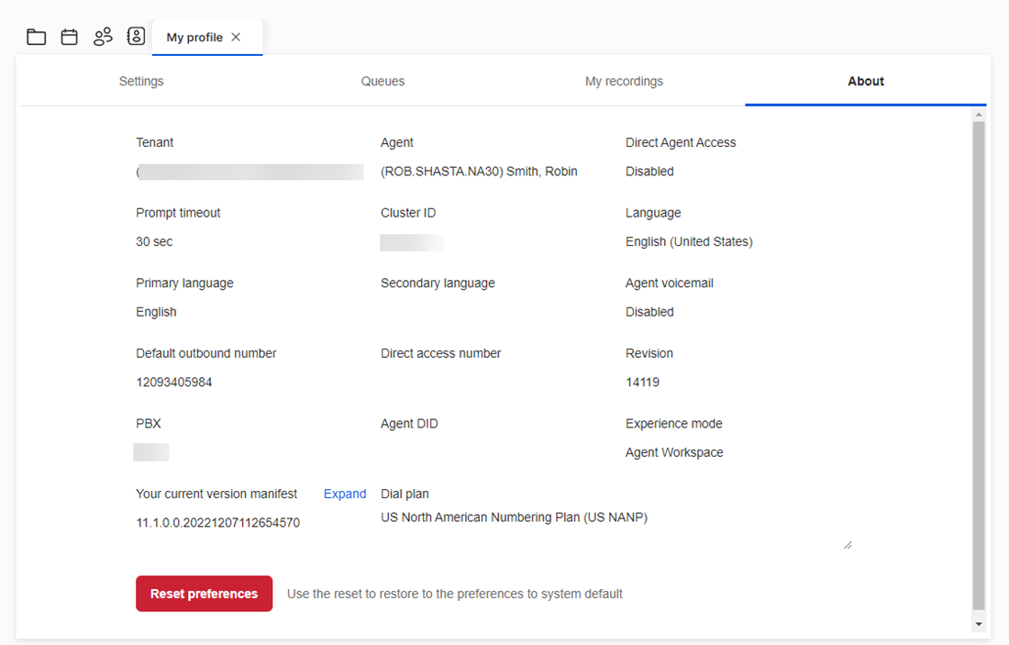Click the 'Your current version manifest' label

(216, 494)
